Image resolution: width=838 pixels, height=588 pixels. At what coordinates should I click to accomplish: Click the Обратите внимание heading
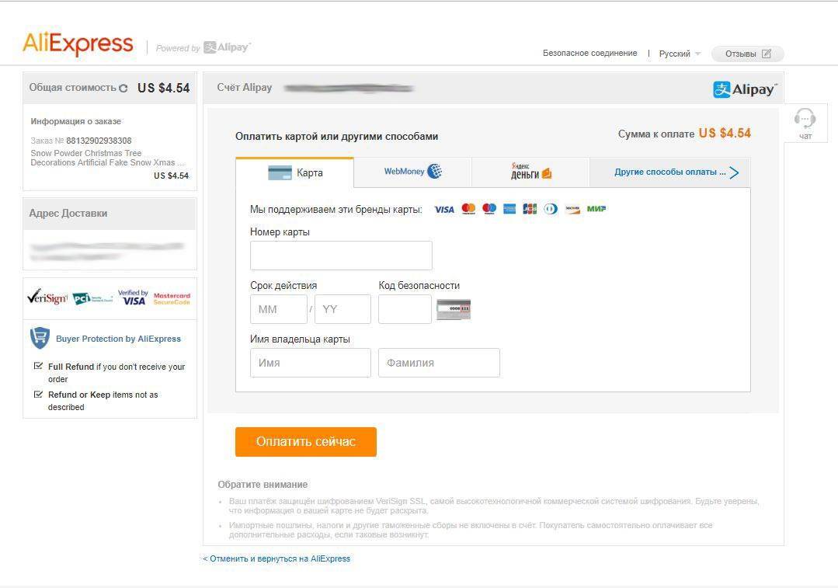pyautogui.click(x=263, y=485)
